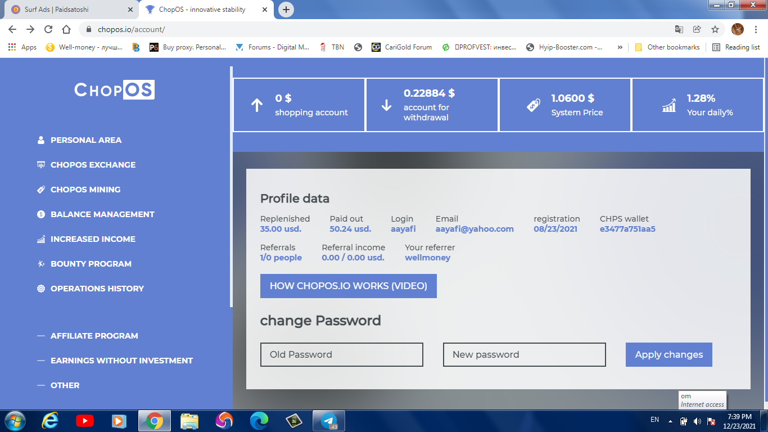Click the volume speaker icon in system tray
This screenshot has width=768, height=432.
[698, 421]
